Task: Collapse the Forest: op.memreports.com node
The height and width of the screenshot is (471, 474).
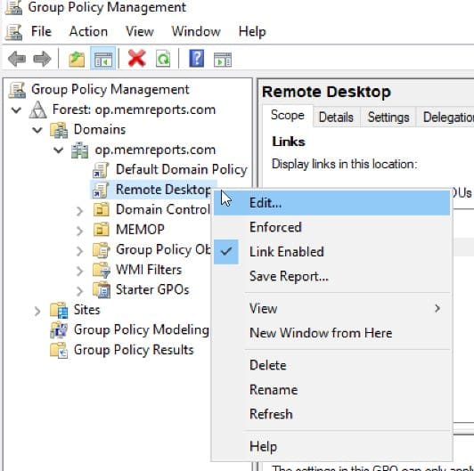Action: pyautogui.click(x=16, y=110)
